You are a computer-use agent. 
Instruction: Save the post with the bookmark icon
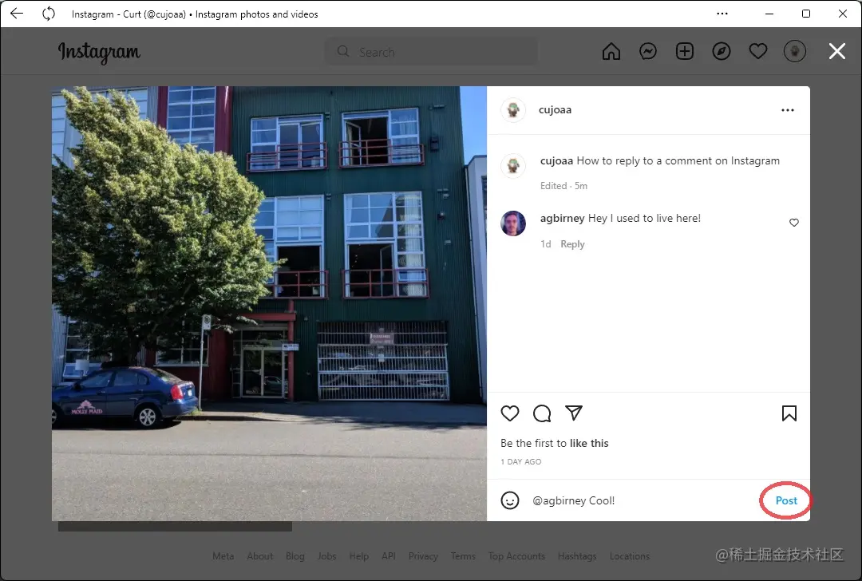pyautogui.click(x=789, y=413)
